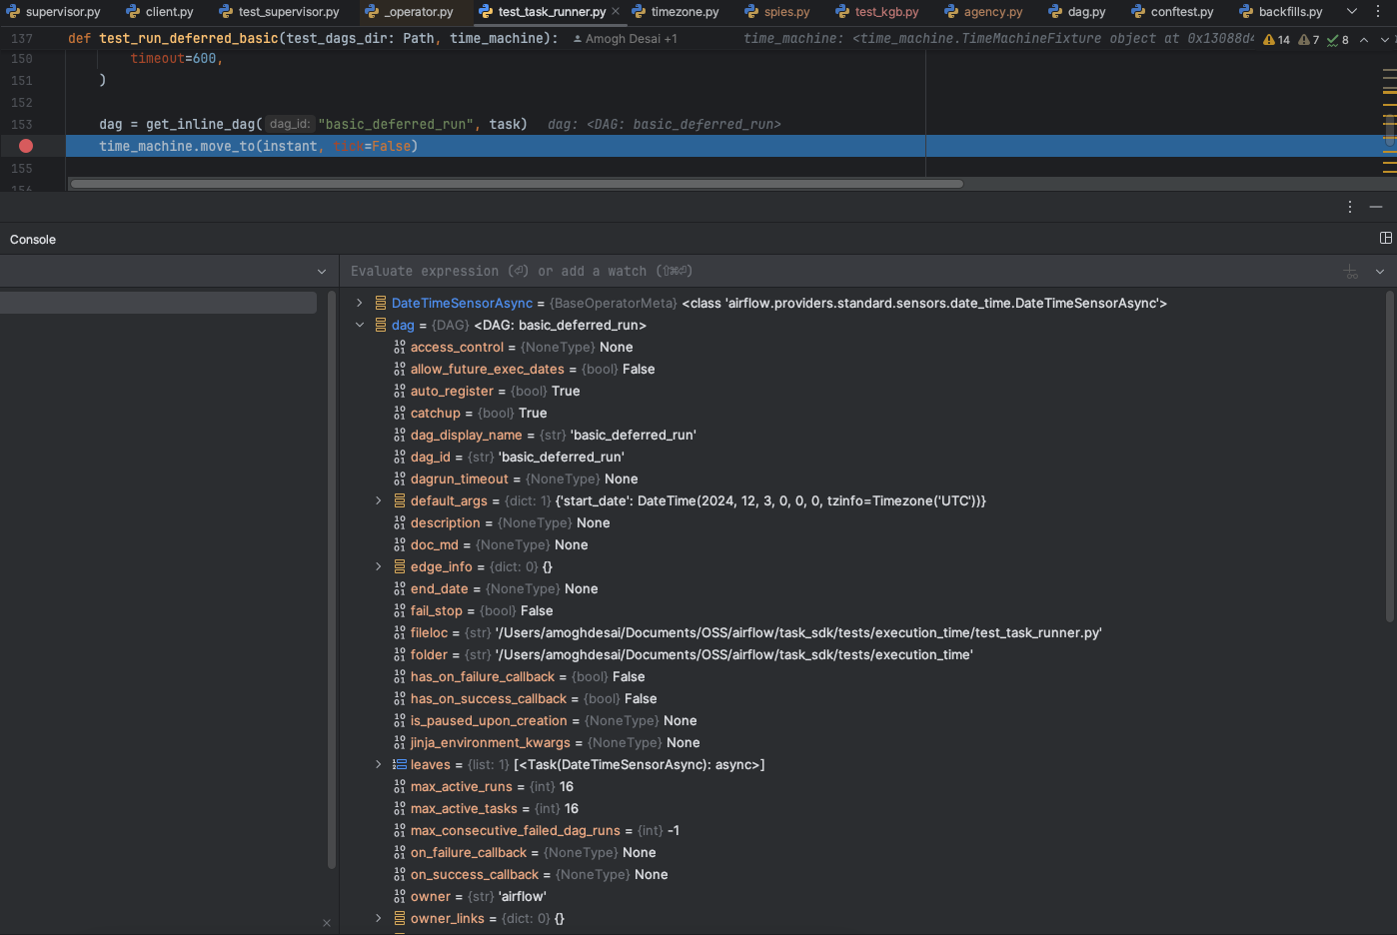Toggle debugger layout settings icon
Image resolution: width=1397 pixels, height=935 pixels.
[x=1386, y=238]
